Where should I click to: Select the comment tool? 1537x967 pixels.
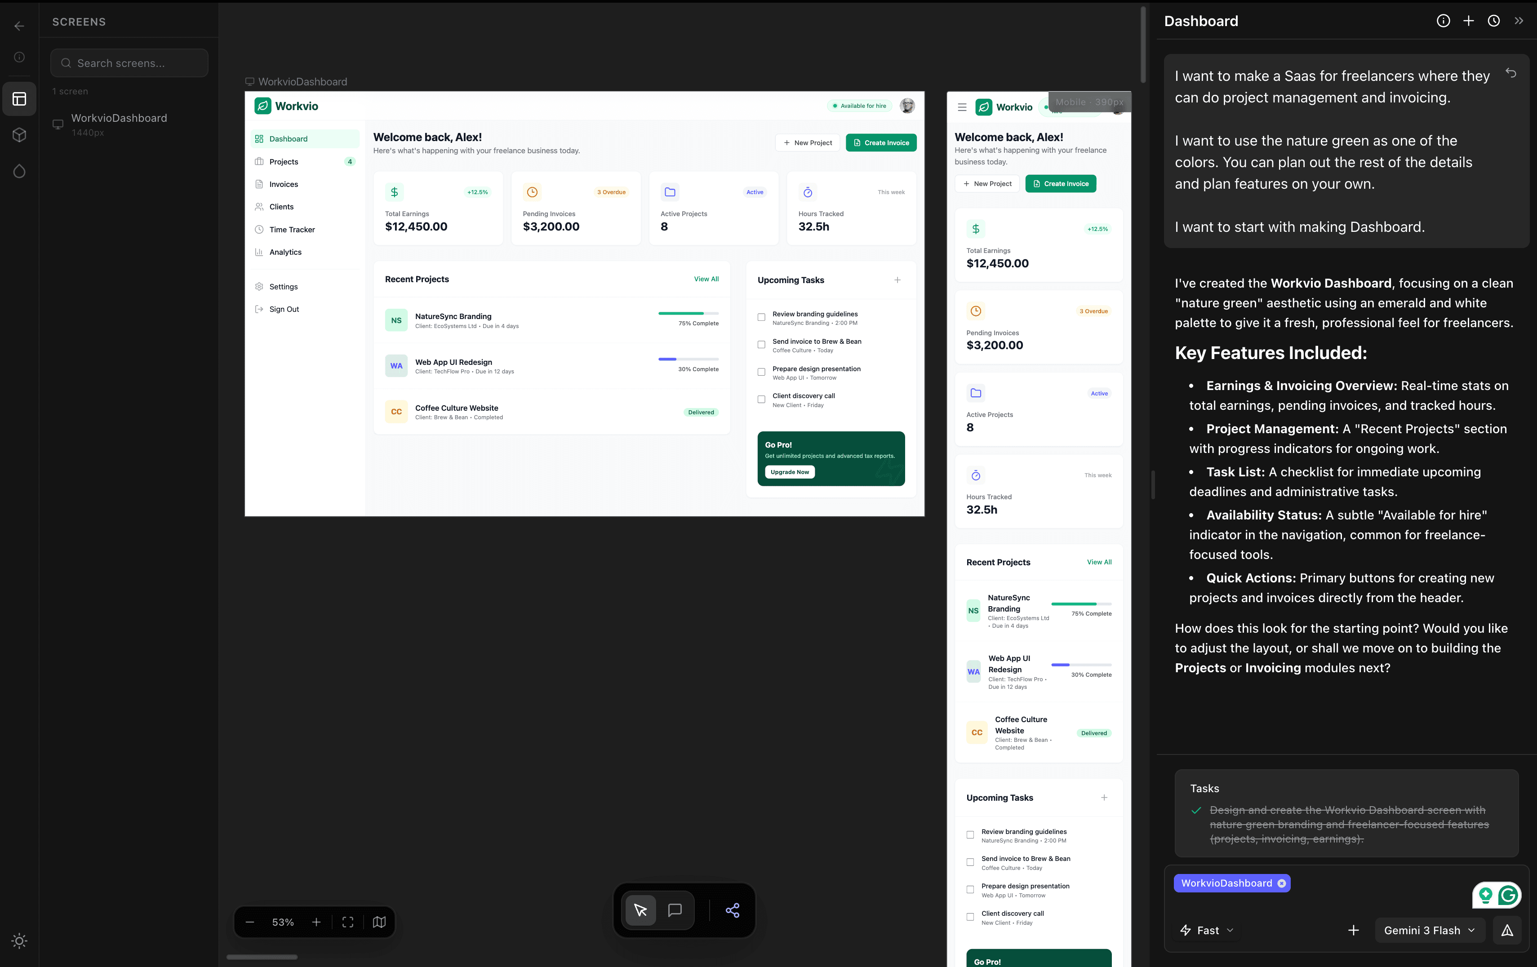[x=675, y=910]
